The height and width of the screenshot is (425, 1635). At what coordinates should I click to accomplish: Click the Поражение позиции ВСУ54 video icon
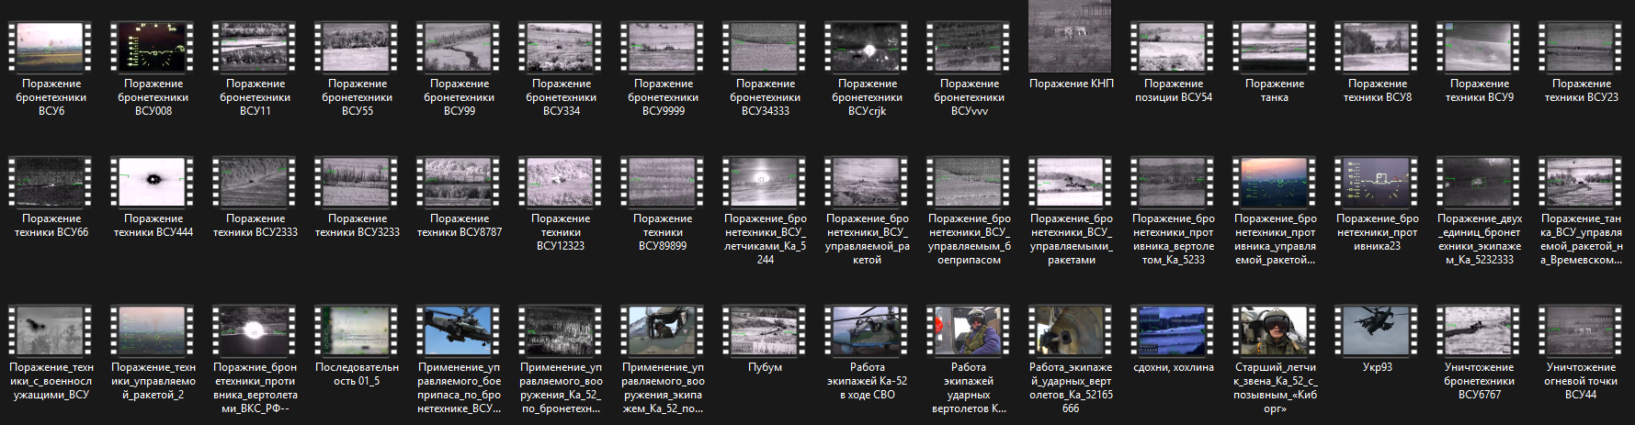click(x=1174, y=48)
